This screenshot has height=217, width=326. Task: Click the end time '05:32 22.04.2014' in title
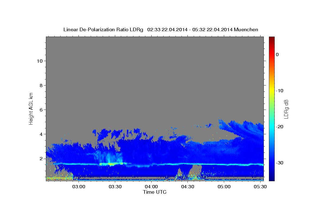[x=213, y=30]
